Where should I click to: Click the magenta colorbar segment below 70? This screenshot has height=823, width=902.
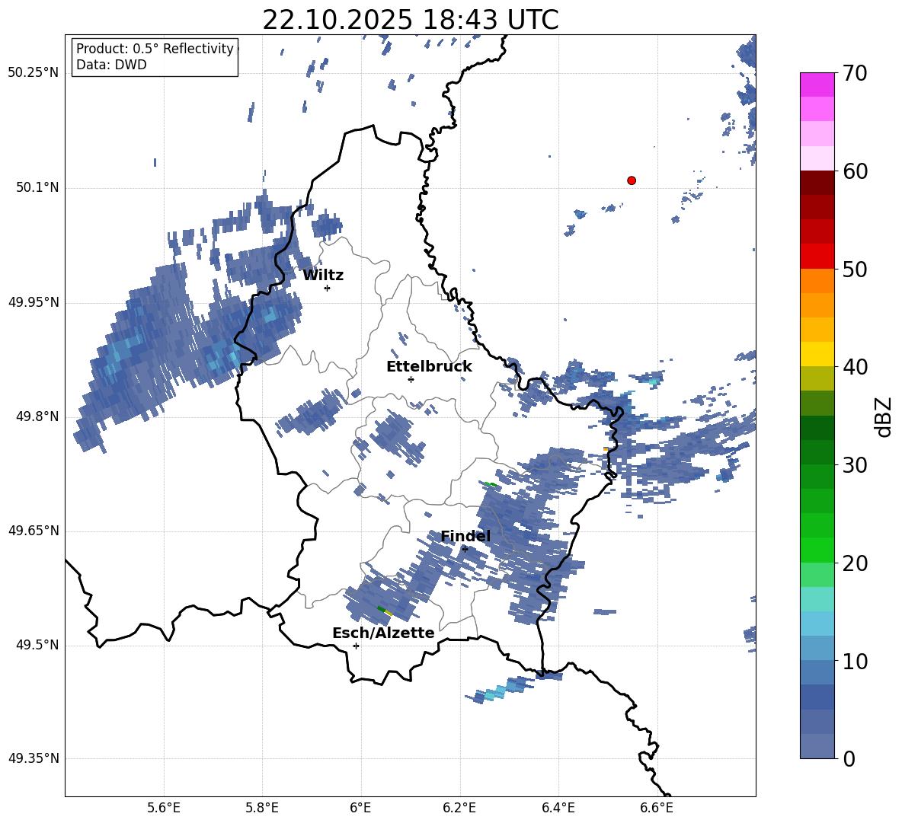tap(817, 85)
